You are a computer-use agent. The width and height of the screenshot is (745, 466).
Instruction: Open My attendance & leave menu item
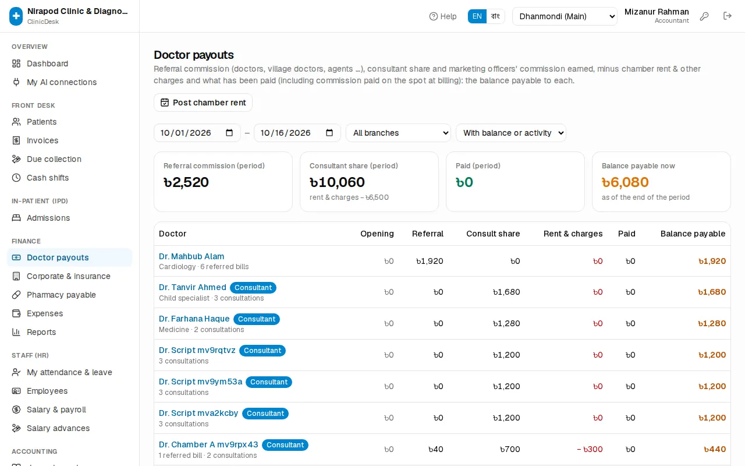(x=70, y=372)
